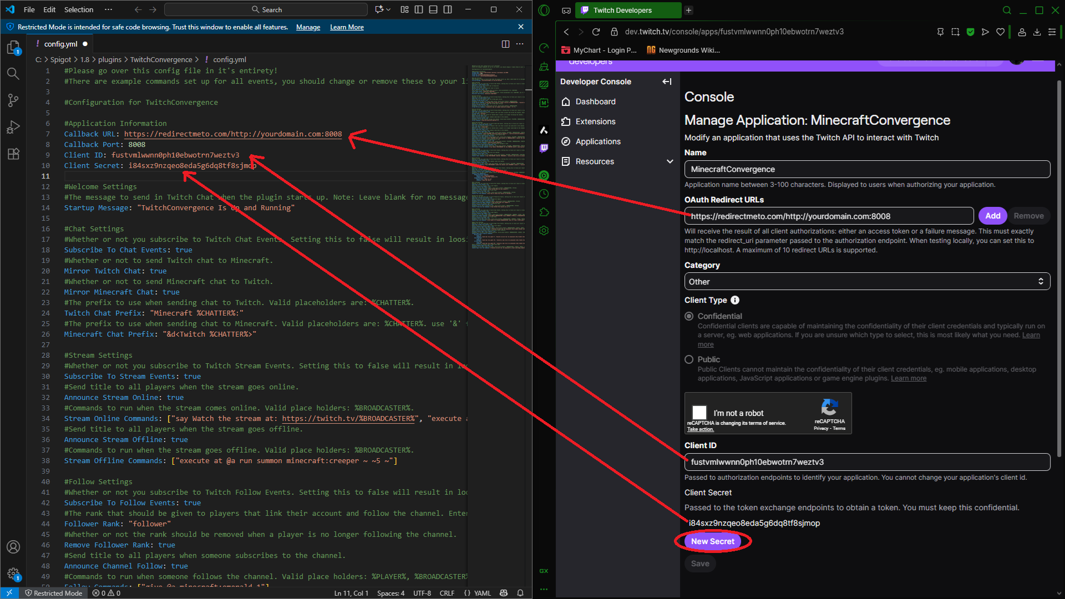The image size is (1065, 599).
Task: Click the application Name input field
Action: coord(867,169)
